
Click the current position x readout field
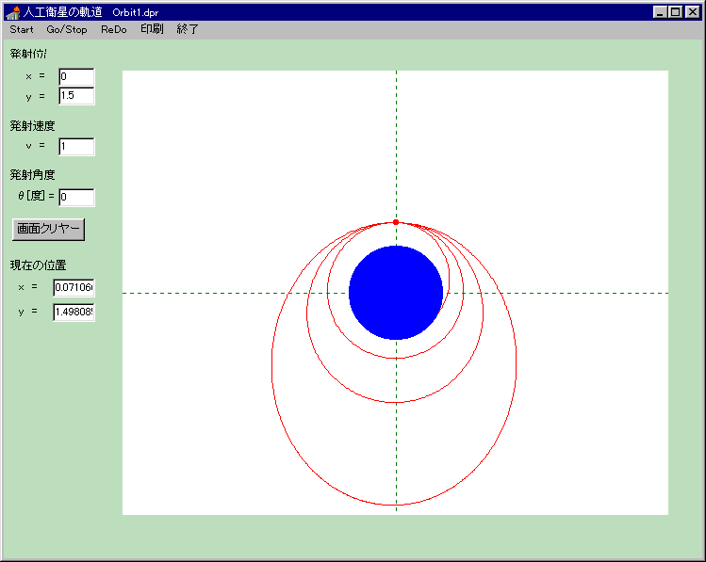[74, 287]
